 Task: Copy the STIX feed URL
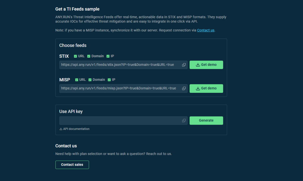click(184, 65)
